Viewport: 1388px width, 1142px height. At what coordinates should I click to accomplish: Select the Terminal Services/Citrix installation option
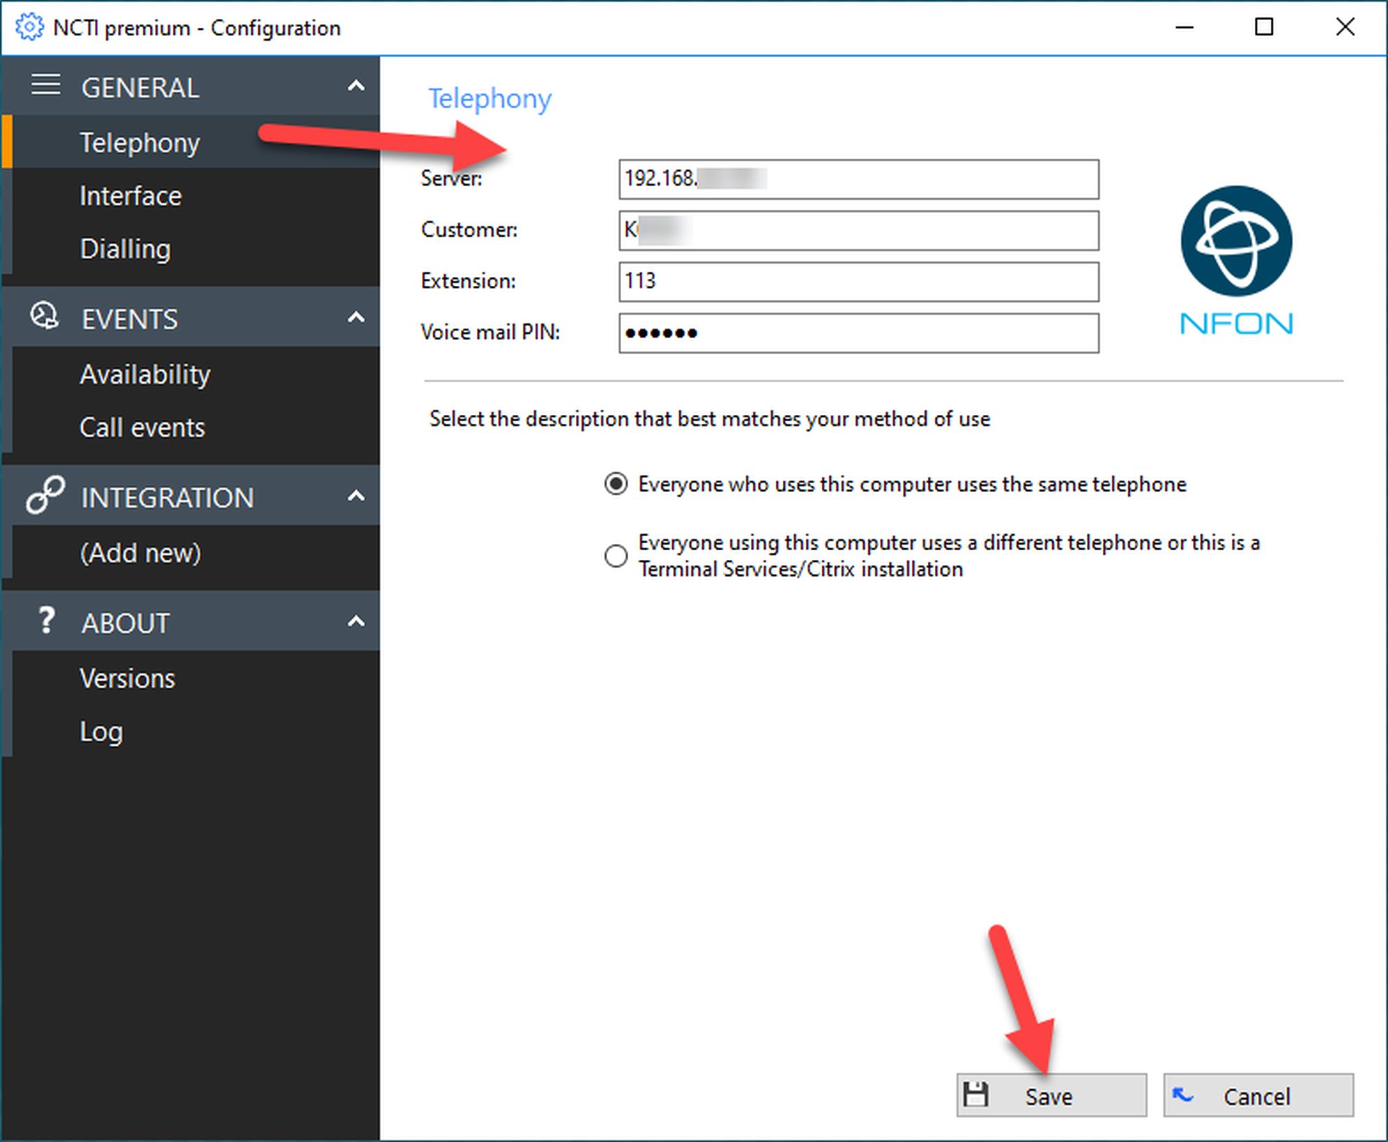[x=616, y=556]
